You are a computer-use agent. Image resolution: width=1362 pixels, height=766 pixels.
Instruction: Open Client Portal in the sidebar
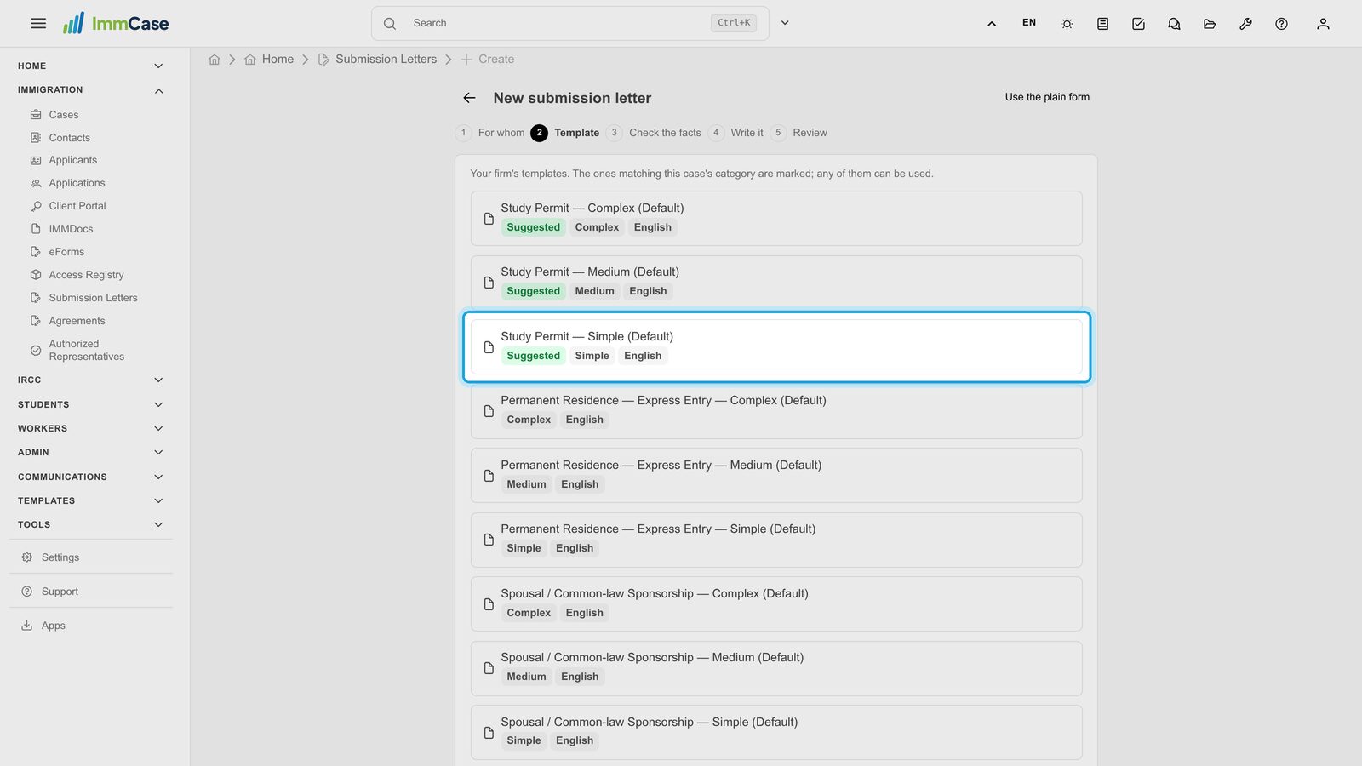tap(77, 206)
